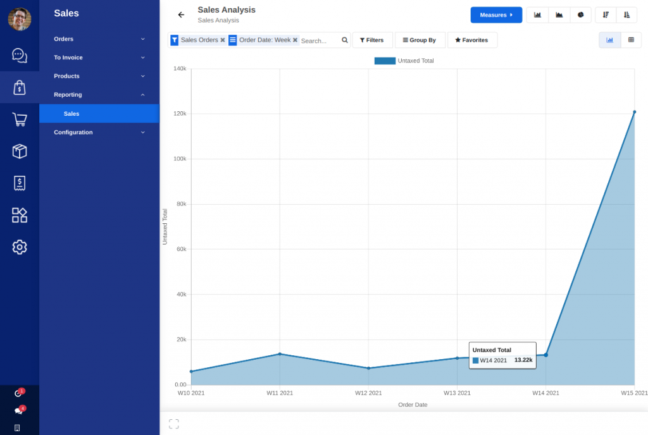Open the Products menu item
648x435 pixels.
(x=99, y=76)
